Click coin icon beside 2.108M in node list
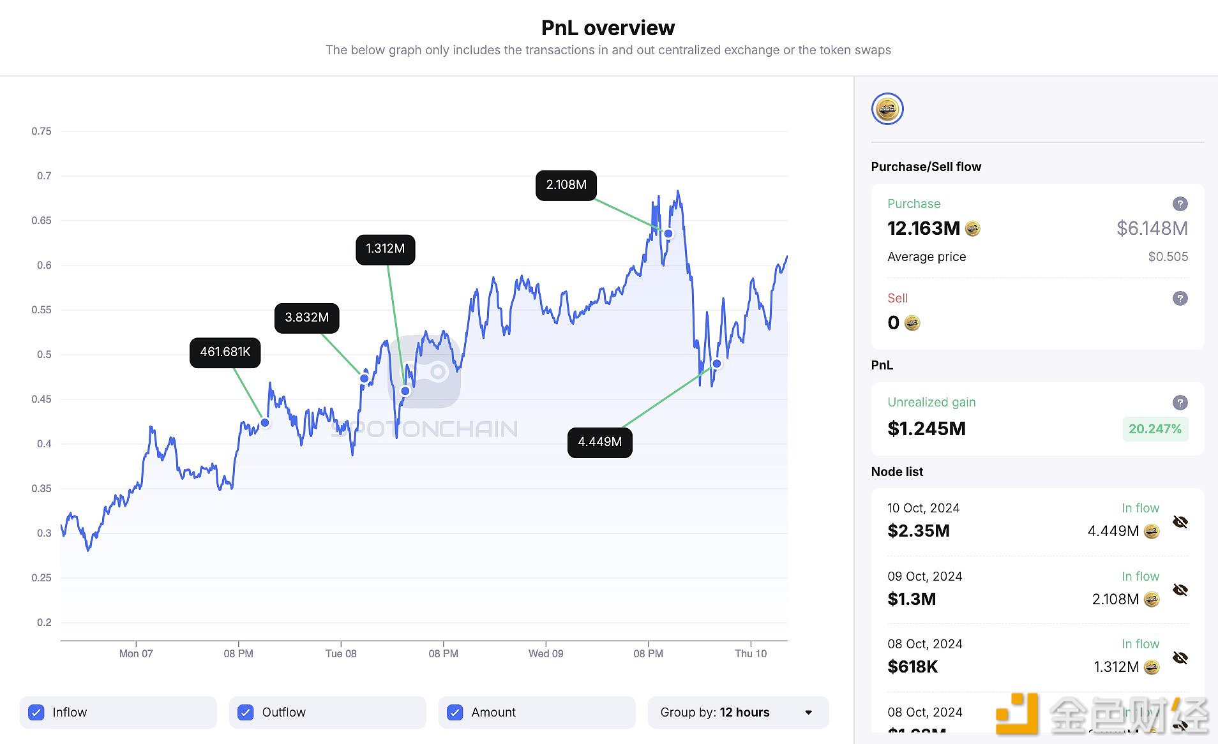Screen dimensions: 1218x744 (x=1151, y=599)
